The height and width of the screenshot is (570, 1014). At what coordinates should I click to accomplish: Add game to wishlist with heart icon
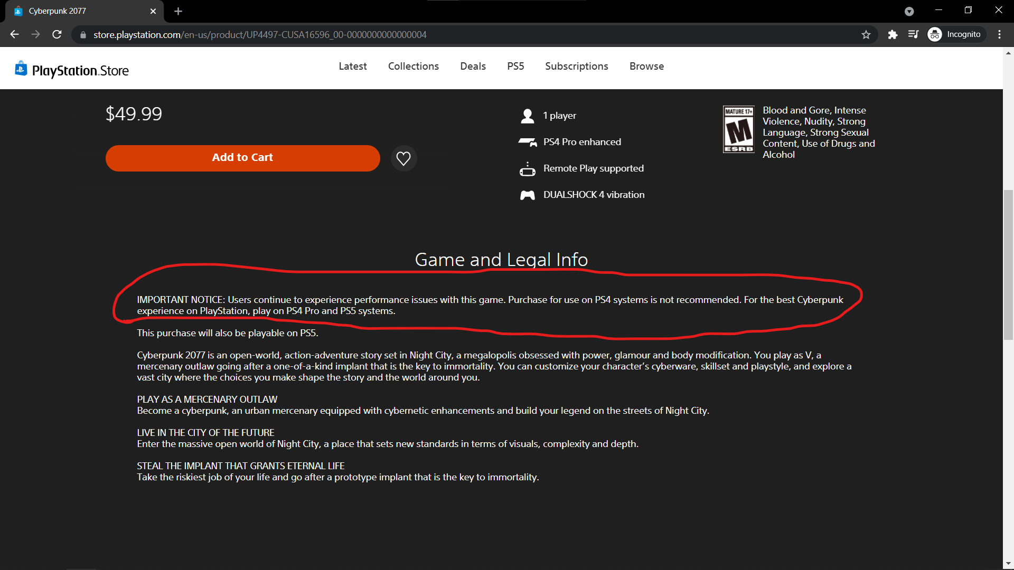[x=403, y=158]
